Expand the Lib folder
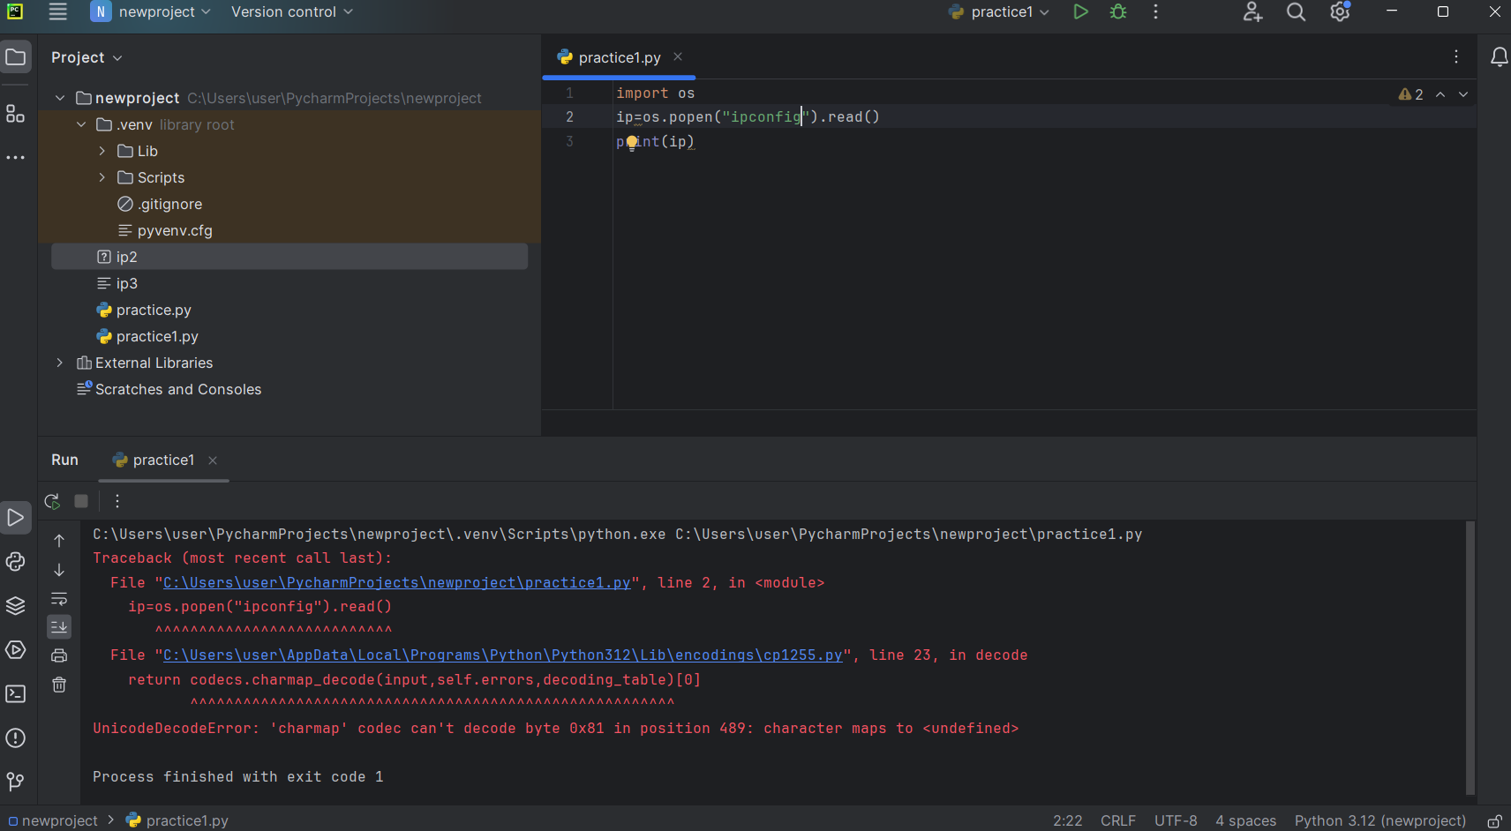Screen dimensions: 1511x831 coord(102,152)
